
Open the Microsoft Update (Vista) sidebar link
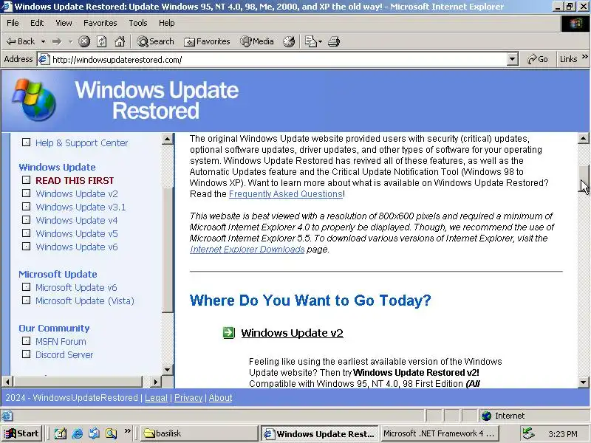coord(85,301)
